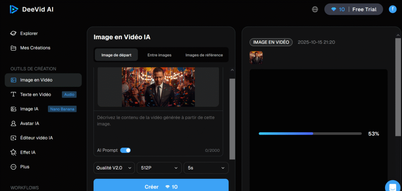The width and height of the screenshot is (402, 191).
Task: Click the Free Trial credits button
Action: coord(353,9)
